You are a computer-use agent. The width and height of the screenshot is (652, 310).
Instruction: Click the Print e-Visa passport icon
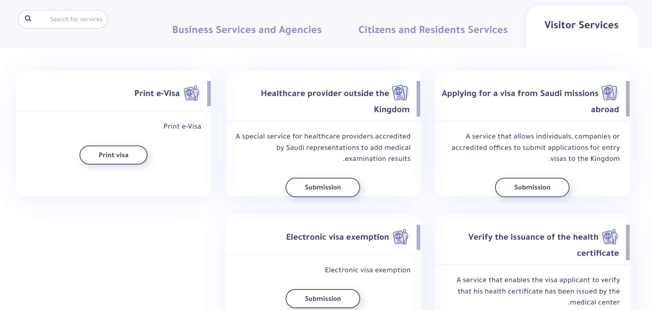coord(191,93)
